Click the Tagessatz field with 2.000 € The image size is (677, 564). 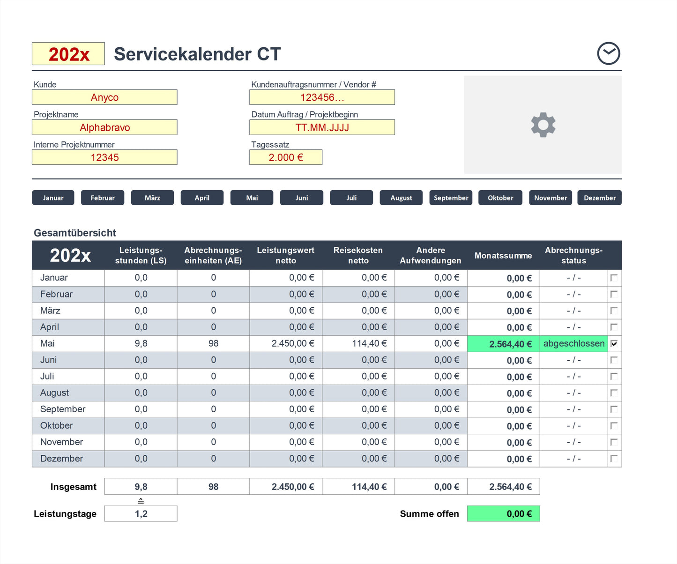pyautogui.click(x=286, y=157)
